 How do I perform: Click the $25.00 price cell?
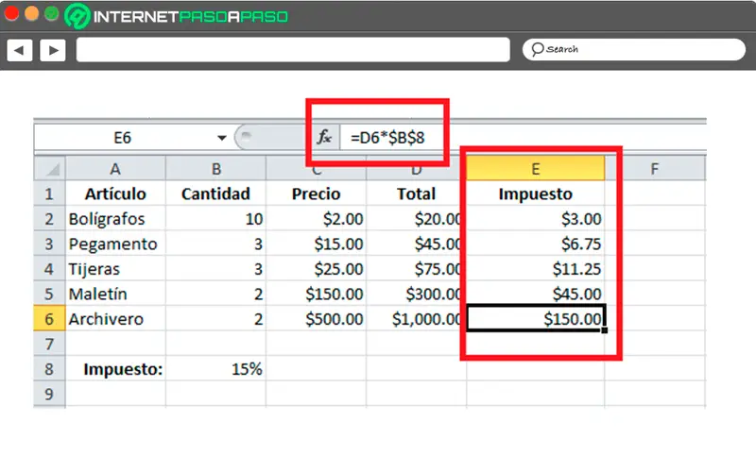tap(317, 269)
